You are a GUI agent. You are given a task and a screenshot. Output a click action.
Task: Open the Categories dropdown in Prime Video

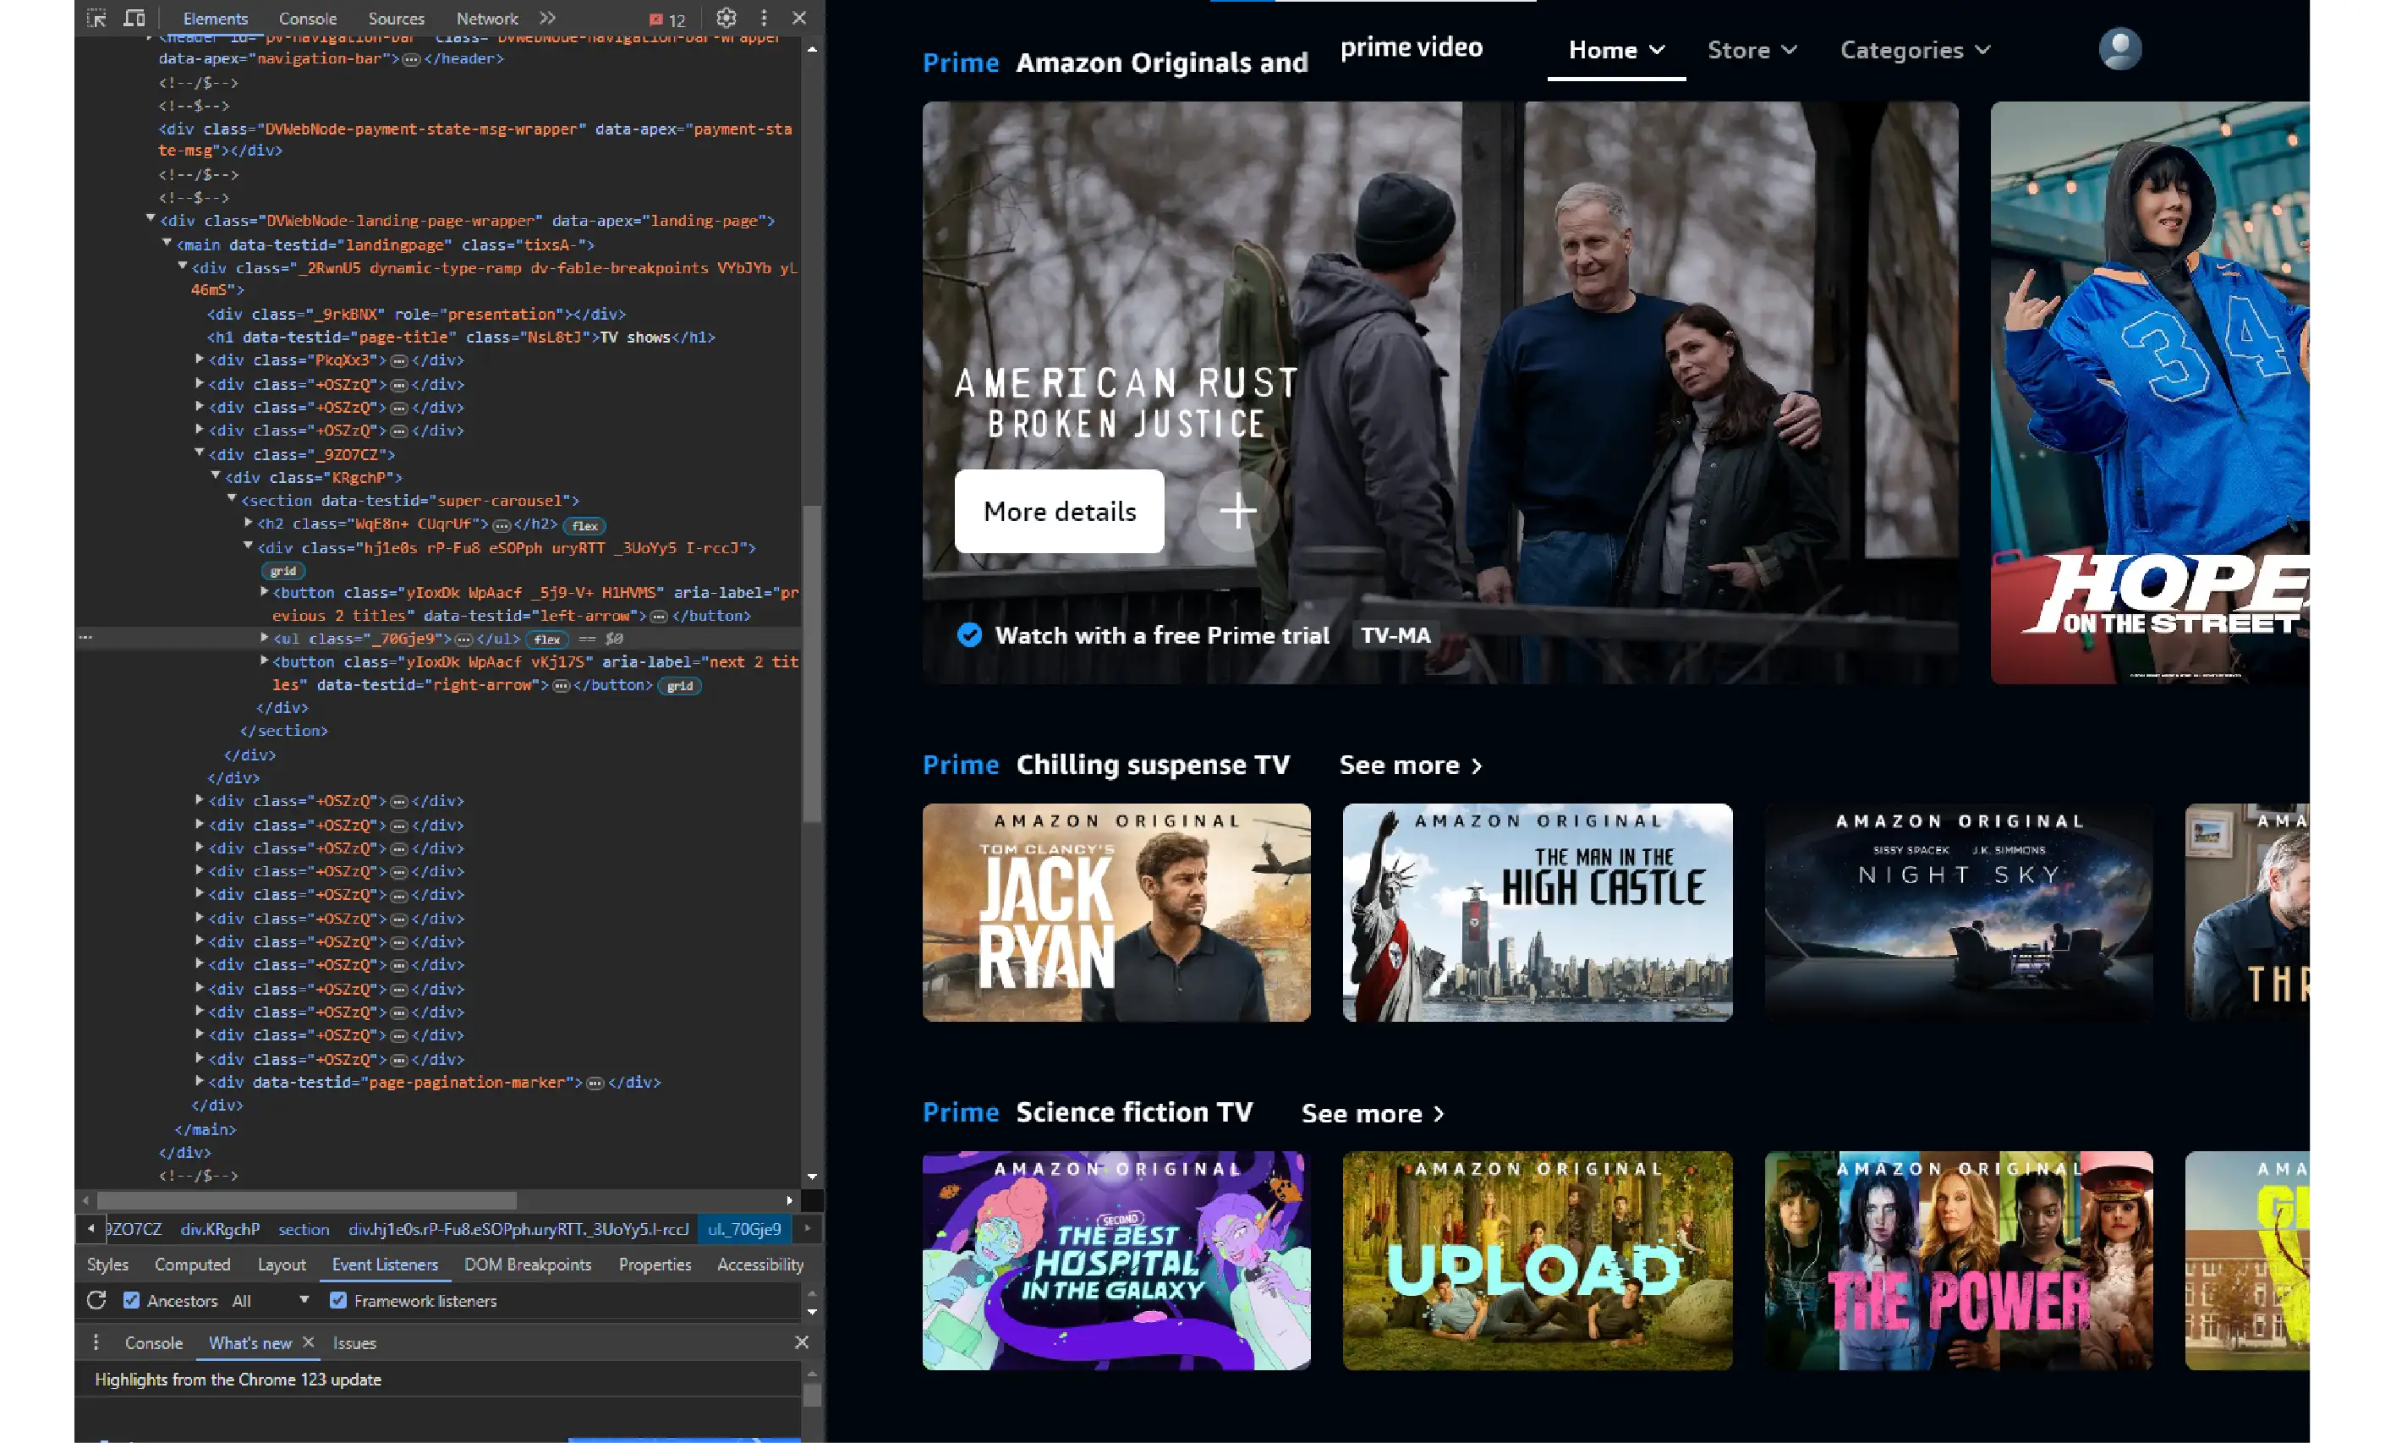pos(1914,50)
